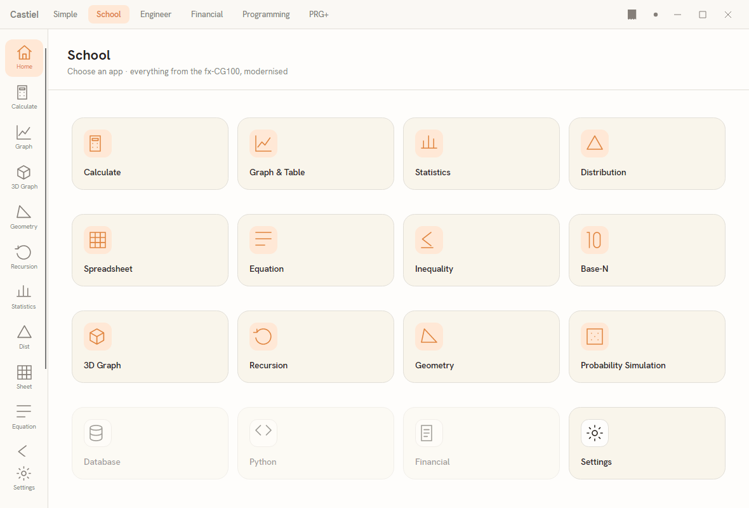Launch the Equation app card
Viewport: 749px width, 508px height.
(x=315, y=250)
